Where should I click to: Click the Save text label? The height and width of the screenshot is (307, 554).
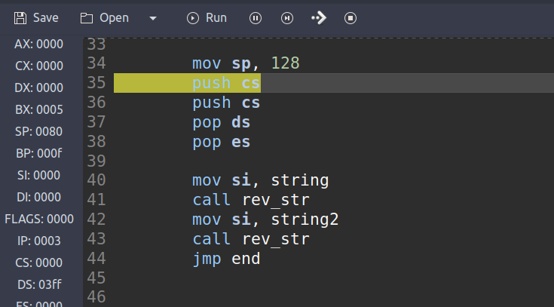(x=45, y=17)
